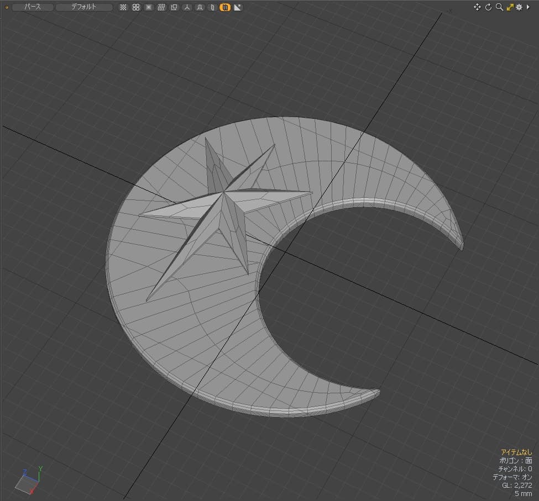Click the checkerboard texture display icon
Image resolution: width=539 pixels, height=501 pixels.
coord(123,7)
